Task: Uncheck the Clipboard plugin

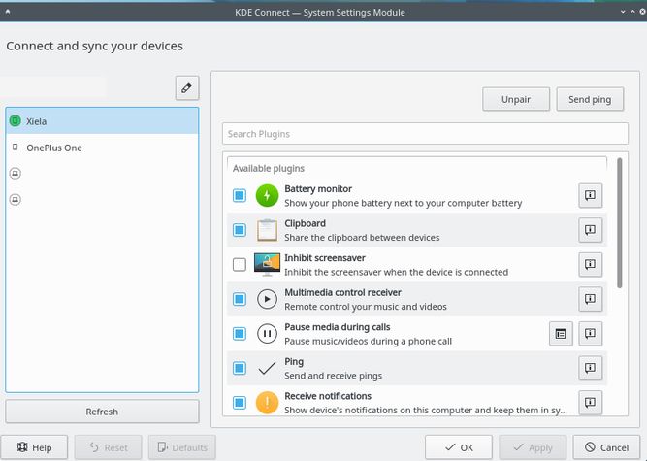Action: (x=240, y=230)
